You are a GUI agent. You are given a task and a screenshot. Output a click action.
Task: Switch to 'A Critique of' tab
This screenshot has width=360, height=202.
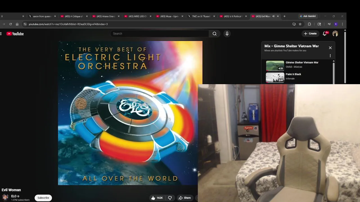coord(74,16)
